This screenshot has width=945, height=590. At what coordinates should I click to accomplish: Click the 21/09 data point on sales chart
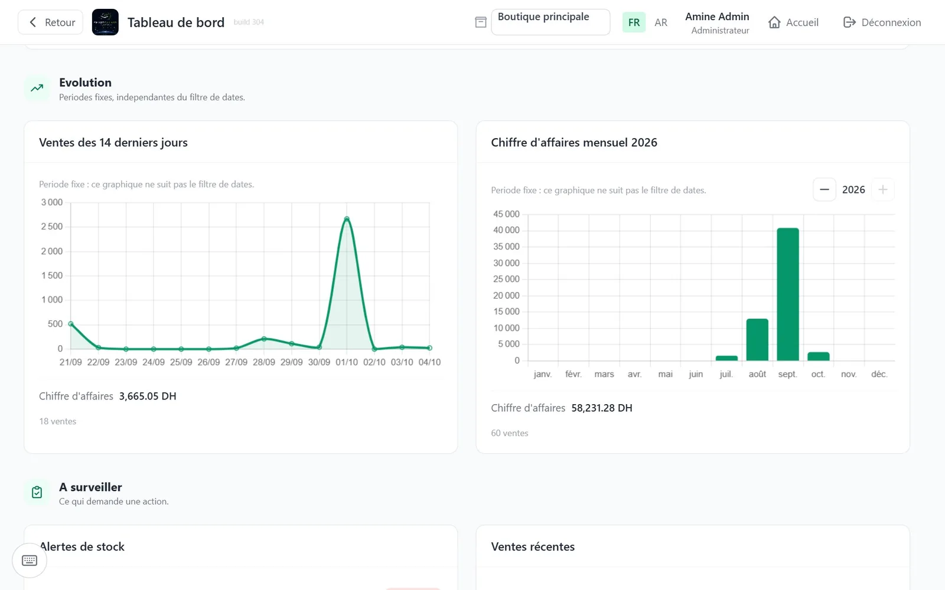pyautogui.click(x=71, y=324)
